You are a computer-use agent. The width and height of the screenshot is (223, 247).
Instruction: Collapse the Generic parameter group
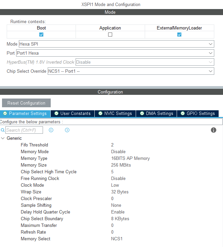click(3, 138)
